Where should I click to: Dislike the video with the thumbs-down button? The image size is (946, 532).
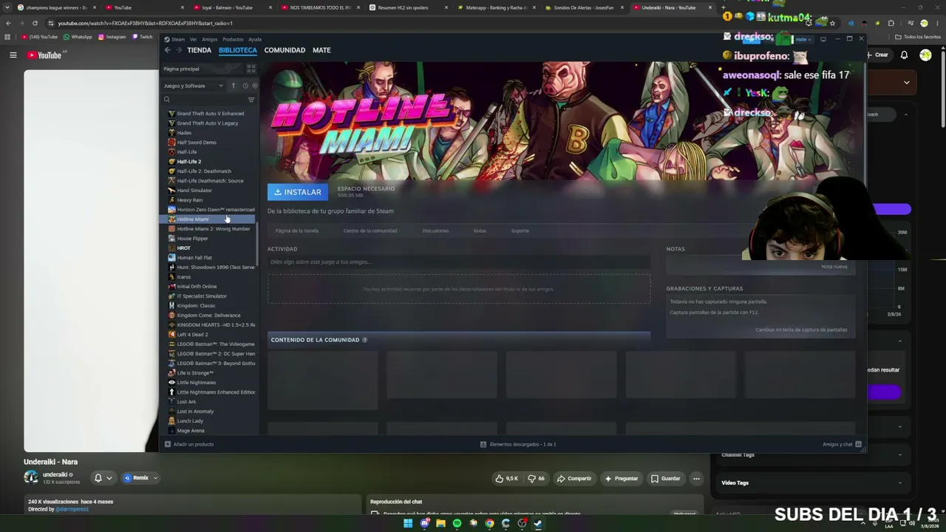click(x=536, y=478)
